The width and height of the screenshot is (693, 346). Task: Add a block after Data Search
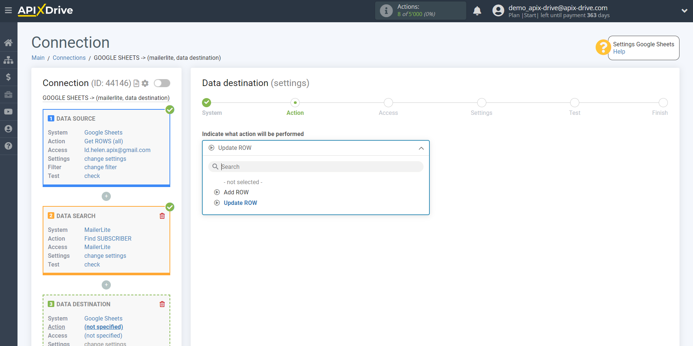pyautogui.click(x=106, y=285)
